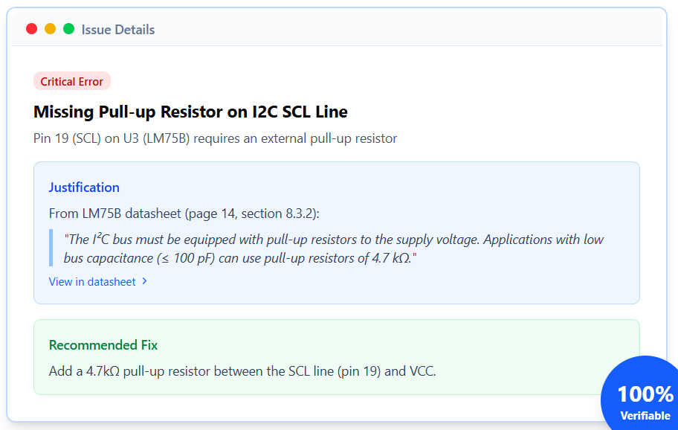
Task: Click the Recommended Fix section heading
Action: (x=103, y=345)
